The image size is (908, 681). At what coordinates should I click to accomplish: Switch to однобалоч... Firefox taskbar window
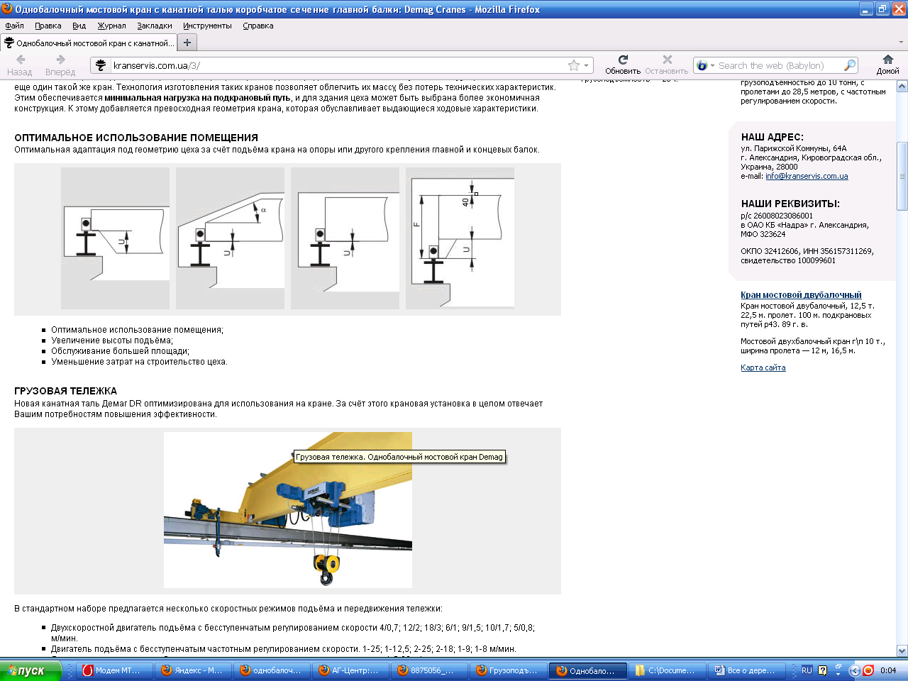point(272,670)
